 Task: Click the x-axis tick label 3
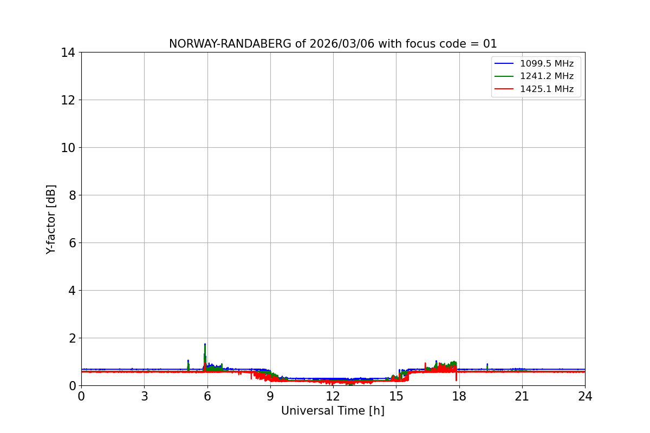(144, 396)
